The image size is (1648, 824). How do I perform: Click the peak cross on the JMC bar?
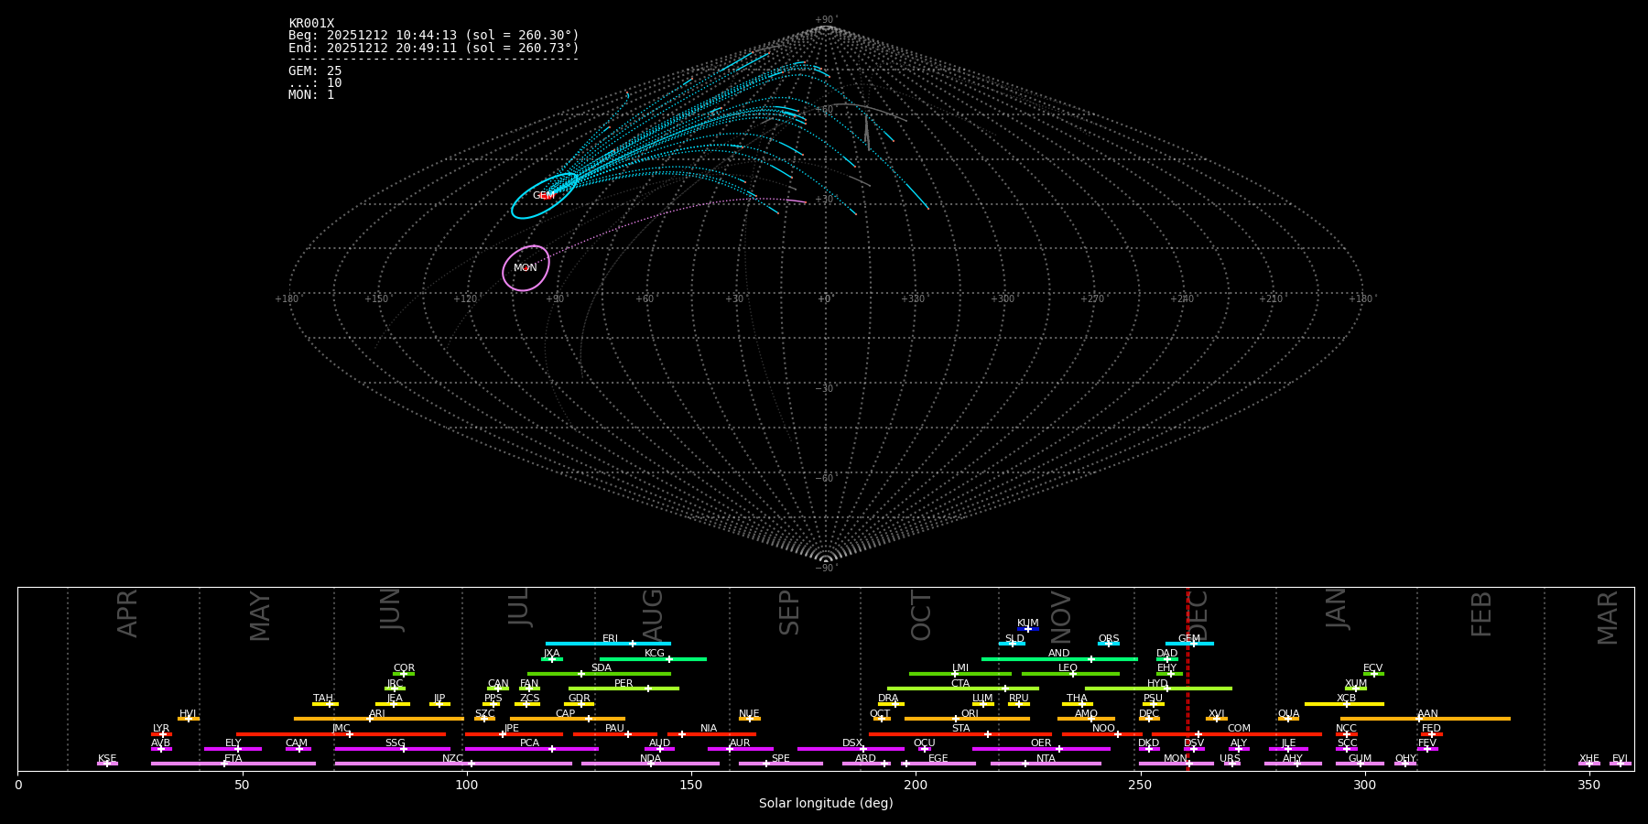click(350, 734)
